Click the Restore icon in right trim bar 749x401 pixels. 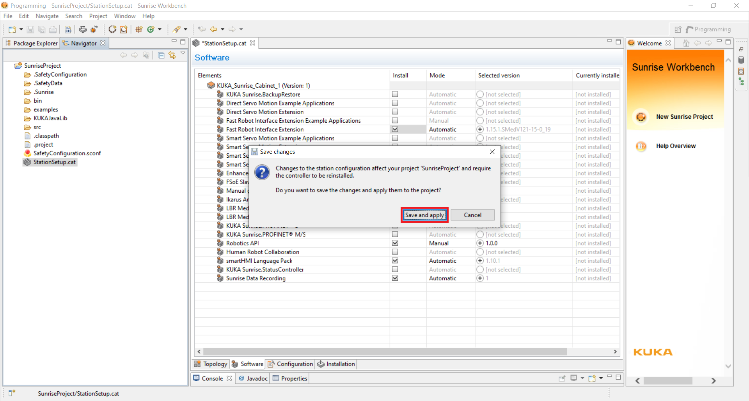(x=741, y=49)
